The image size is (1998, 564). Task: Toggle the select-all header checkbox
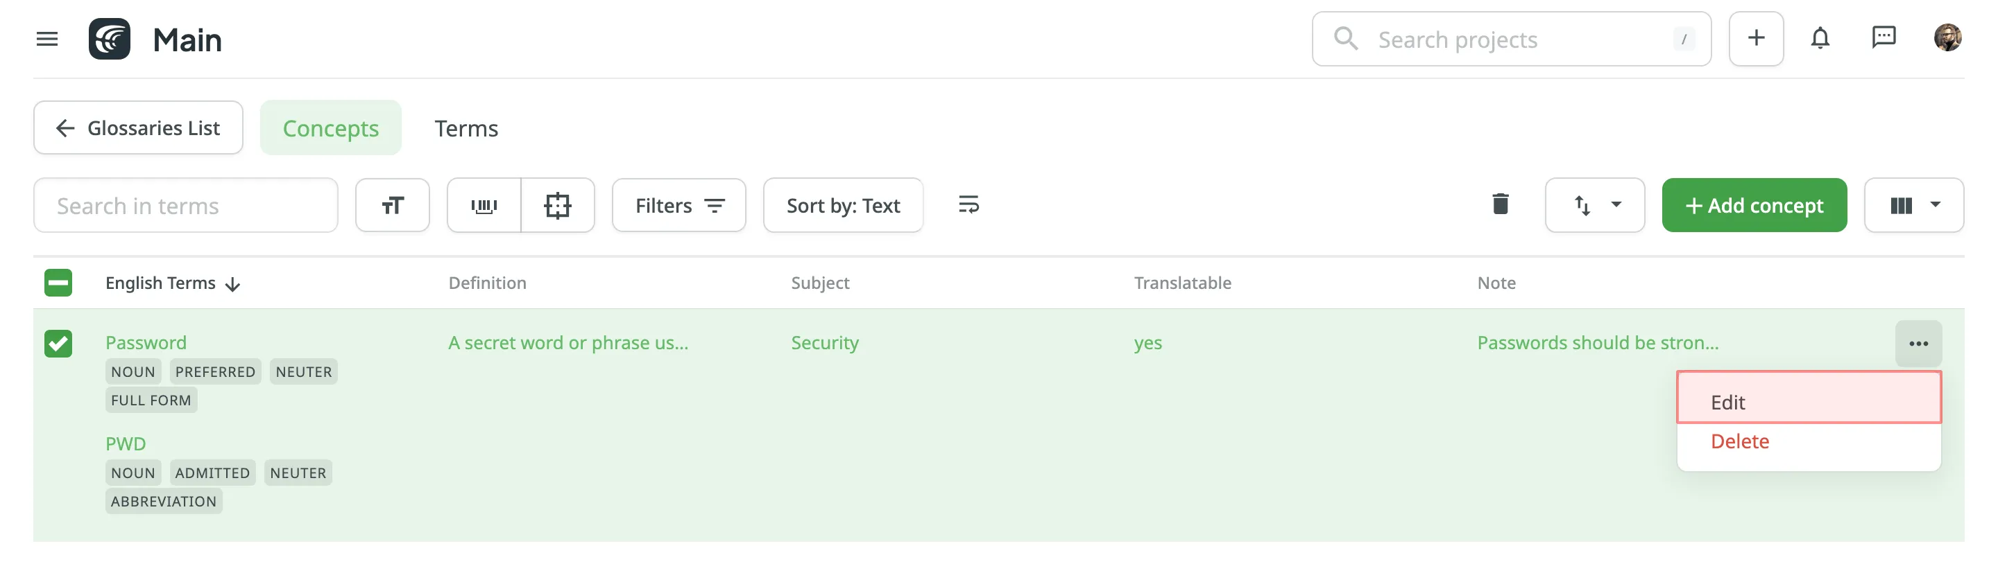click(58, 283)
